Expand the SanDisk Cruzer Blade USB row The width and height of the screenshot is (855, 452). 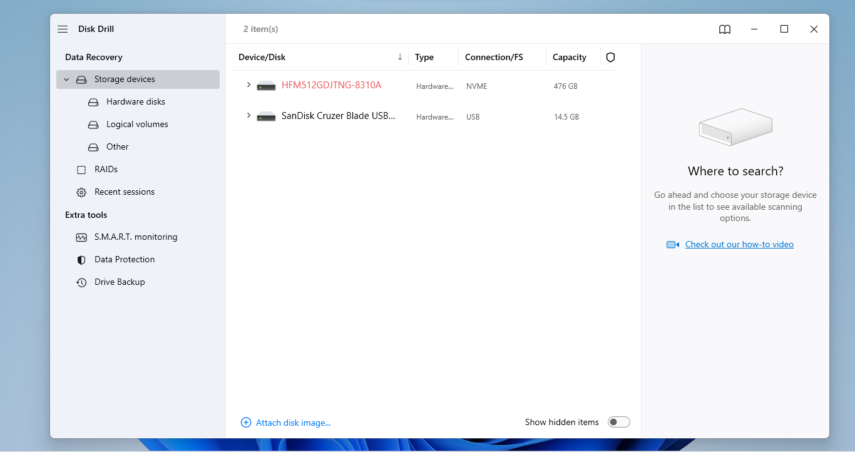tap(248, 115)
